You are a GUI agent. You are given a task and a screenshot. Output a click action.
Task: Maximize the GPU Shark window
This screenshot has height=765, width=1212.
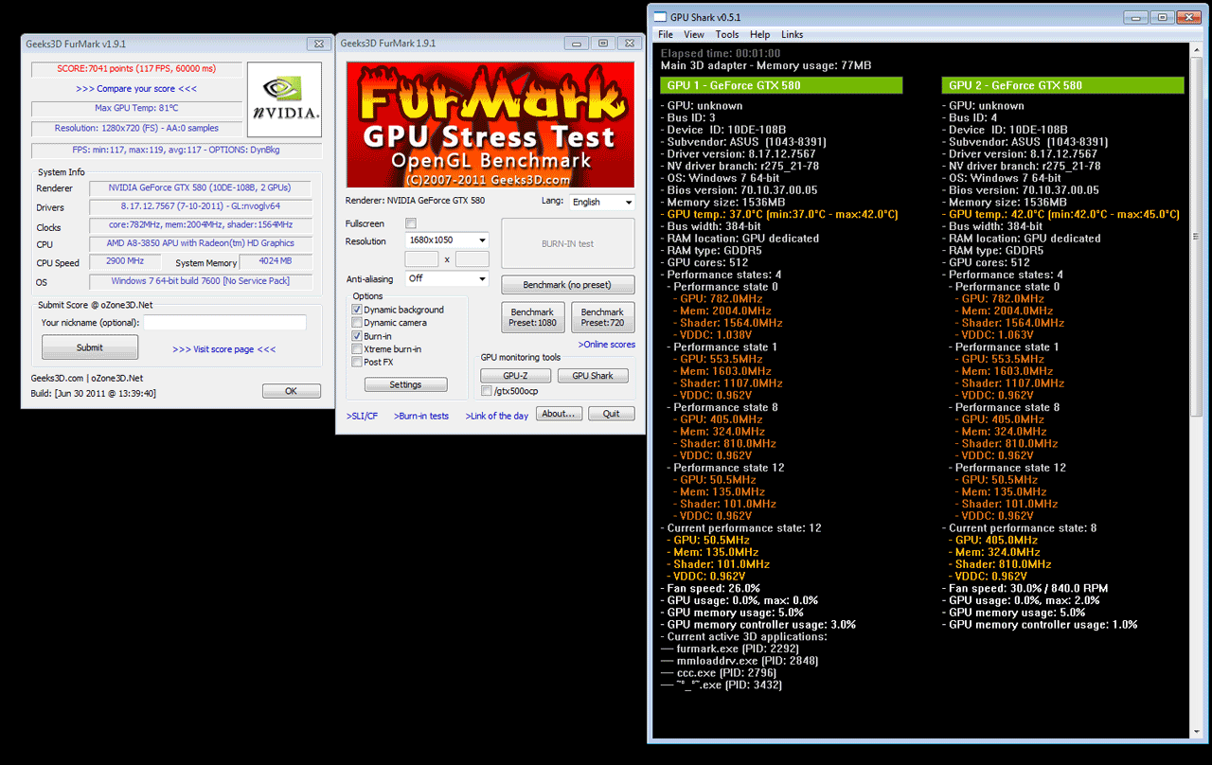(1162, 17)
